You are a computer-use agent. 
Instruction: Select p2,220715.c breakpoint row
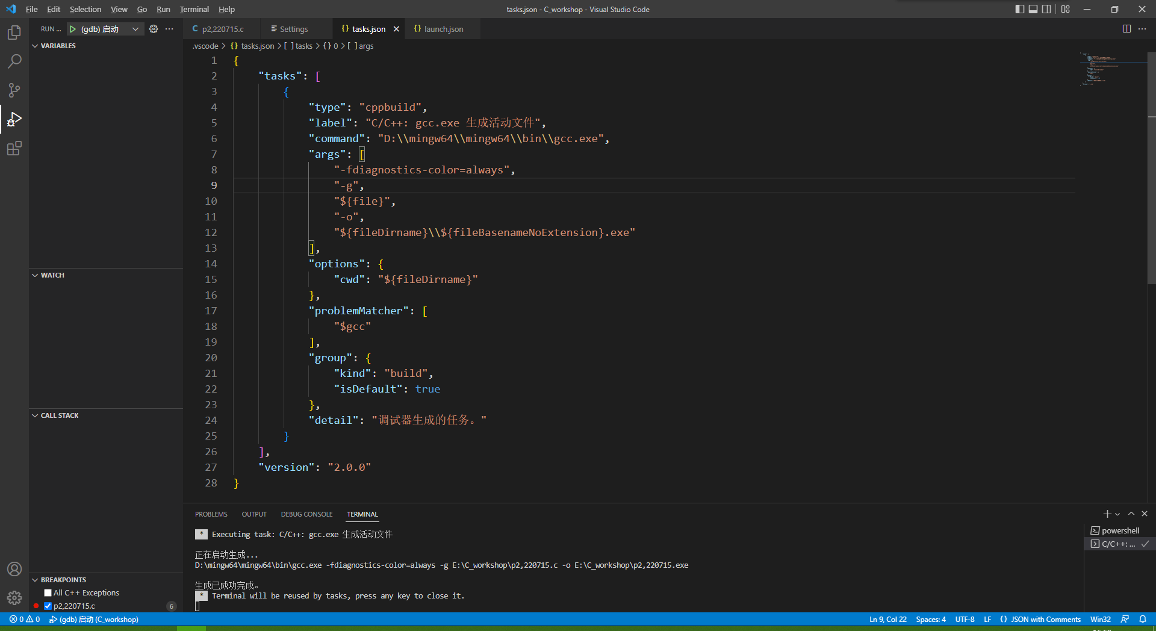[x=106, y=606]
